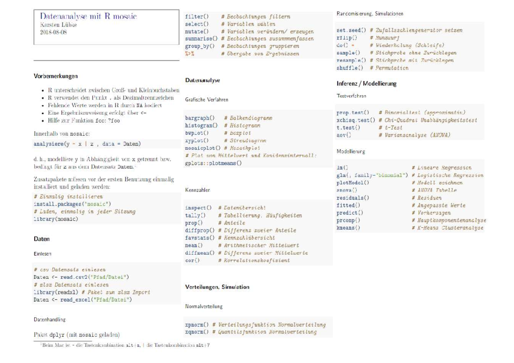Click the favstats() function entry
The image size is (514, 363).
tap(200, 237)
